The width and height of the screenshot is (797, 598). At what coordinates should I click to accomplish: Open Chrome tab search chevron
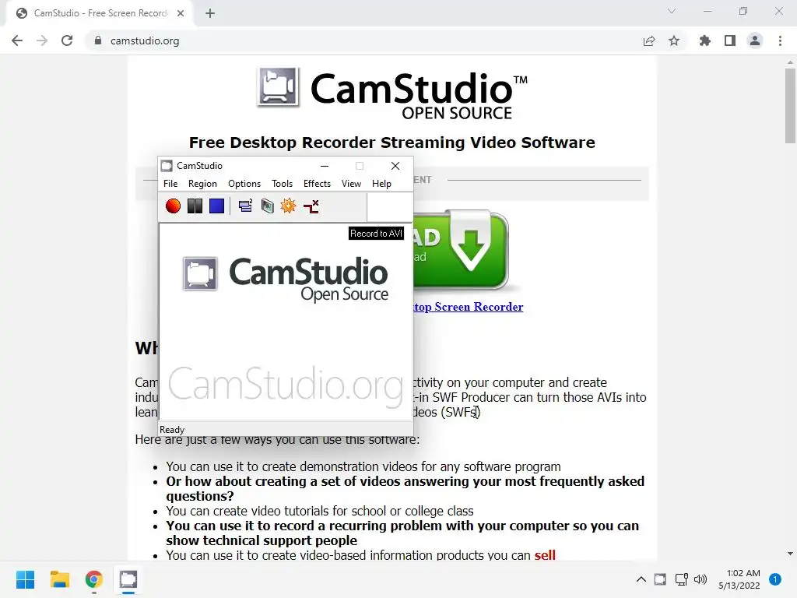[x=672, y=11]
